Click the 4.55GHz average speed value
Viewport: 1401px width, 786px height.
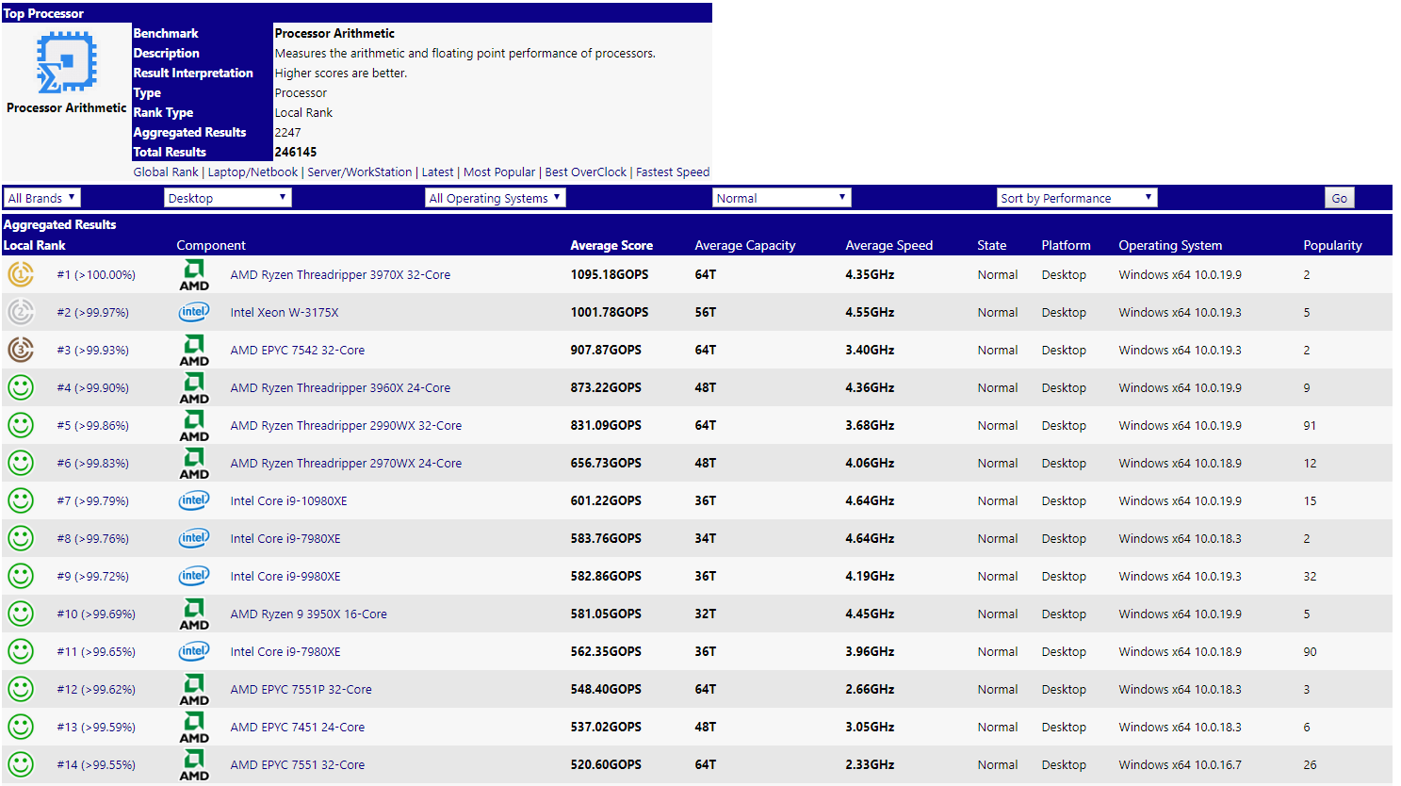point(870,312)
